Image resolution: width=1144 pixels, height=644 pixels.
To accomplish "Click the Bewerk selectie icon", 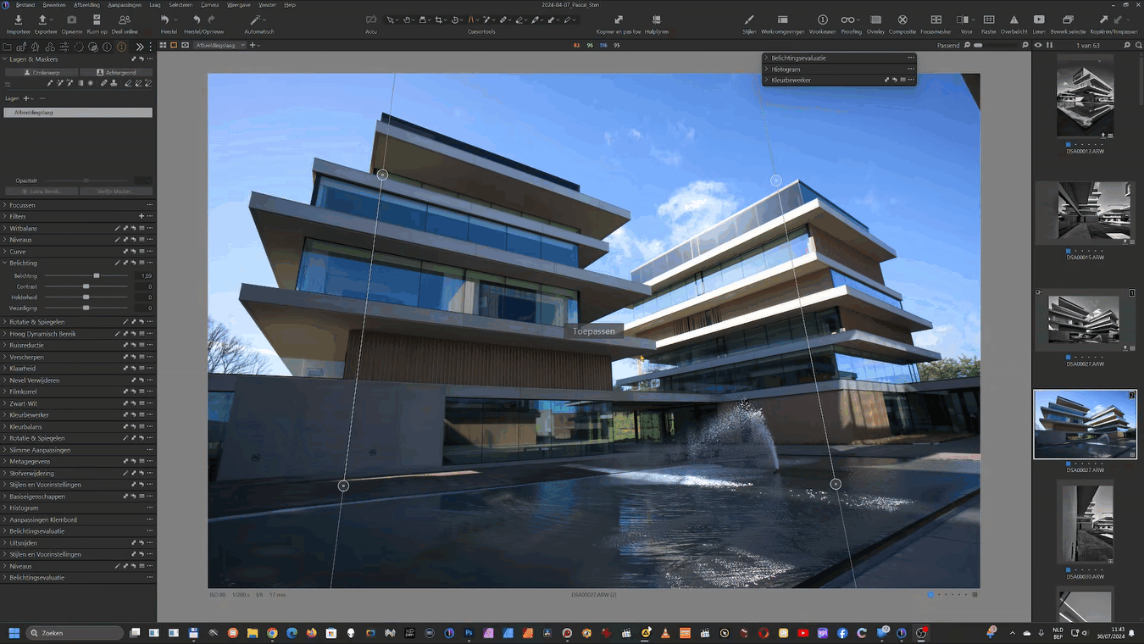I will tap(1068, 19).
